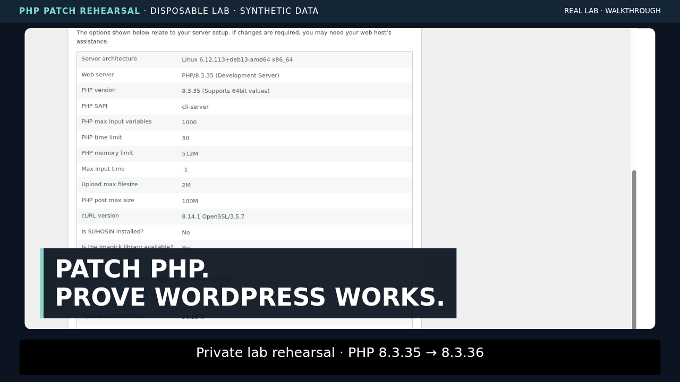This screenshot has height=382, width=680.
Task: Click the "Server architecture" row label
Action: (x=109, y=59)
